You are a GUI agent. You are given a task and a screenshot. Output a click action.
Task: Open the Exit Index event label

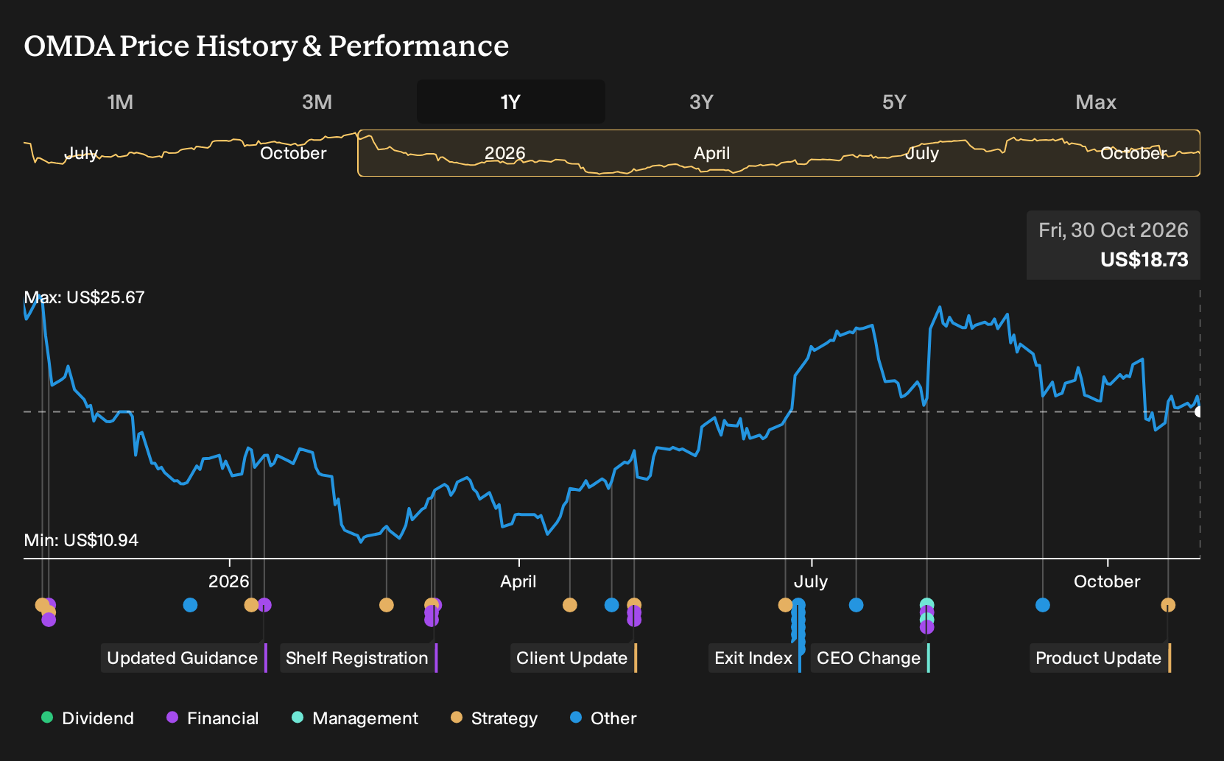[755, 658]
